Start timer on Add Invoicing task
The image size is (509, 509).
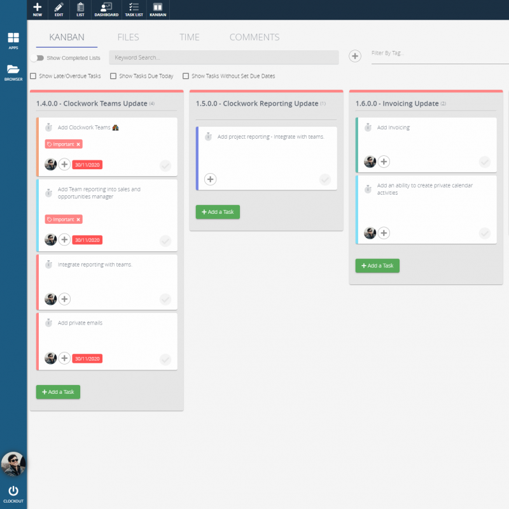pos(368,127)
